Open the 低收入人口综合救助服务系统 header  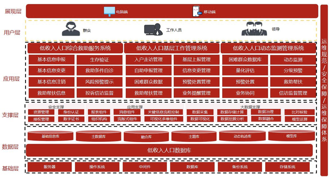pos(75,48)
